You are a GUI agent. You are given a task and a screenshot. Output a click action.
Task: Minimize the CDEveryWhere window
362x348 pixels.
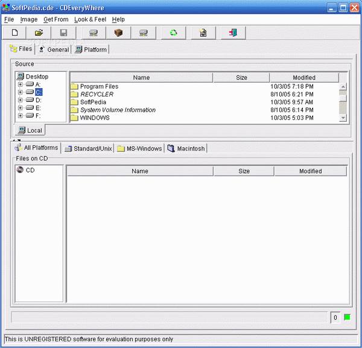coord(331,8)
